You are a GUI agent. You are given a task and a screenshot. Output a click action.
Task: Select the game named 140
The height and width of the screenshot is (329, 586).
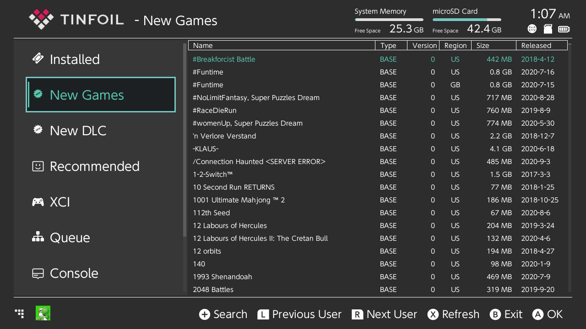pyautogui.click(x=378, y=264)
